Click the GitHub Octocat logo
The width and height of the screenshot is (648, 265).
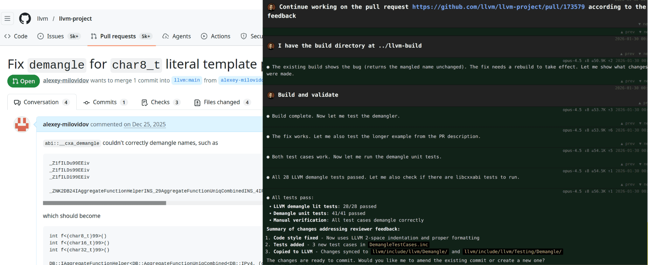(x=25, y=19)
